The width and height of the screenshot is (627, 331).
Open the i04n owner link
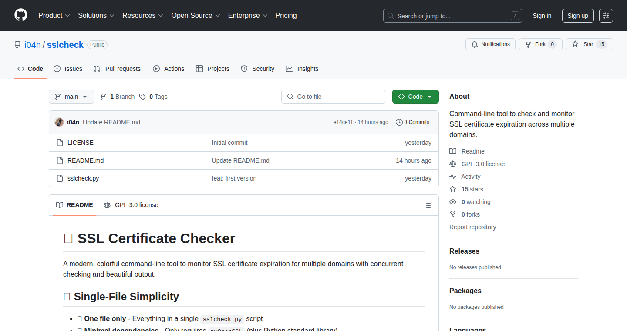point(33,45)
